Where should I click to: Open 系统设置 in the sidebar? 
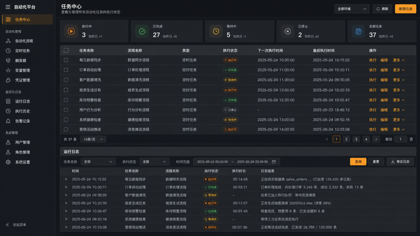[x=28, y=162]
